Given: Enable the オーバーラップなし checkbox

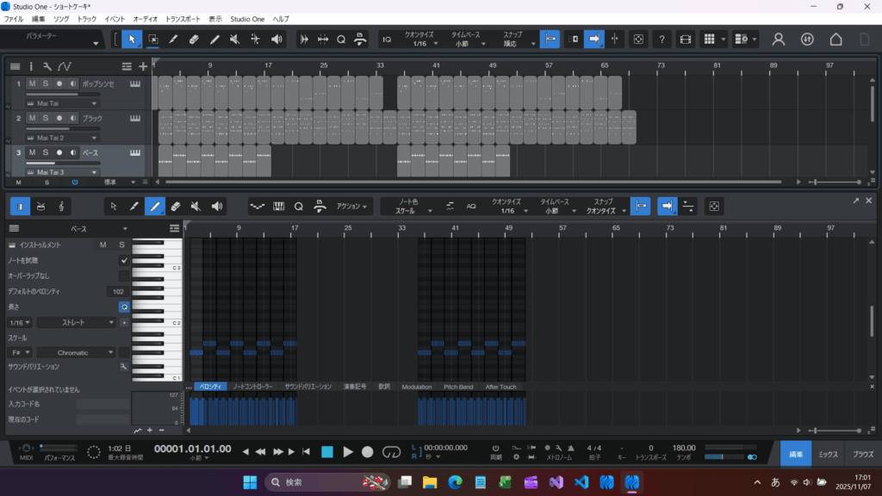Looking at the screenshot, I should point(124,276).
